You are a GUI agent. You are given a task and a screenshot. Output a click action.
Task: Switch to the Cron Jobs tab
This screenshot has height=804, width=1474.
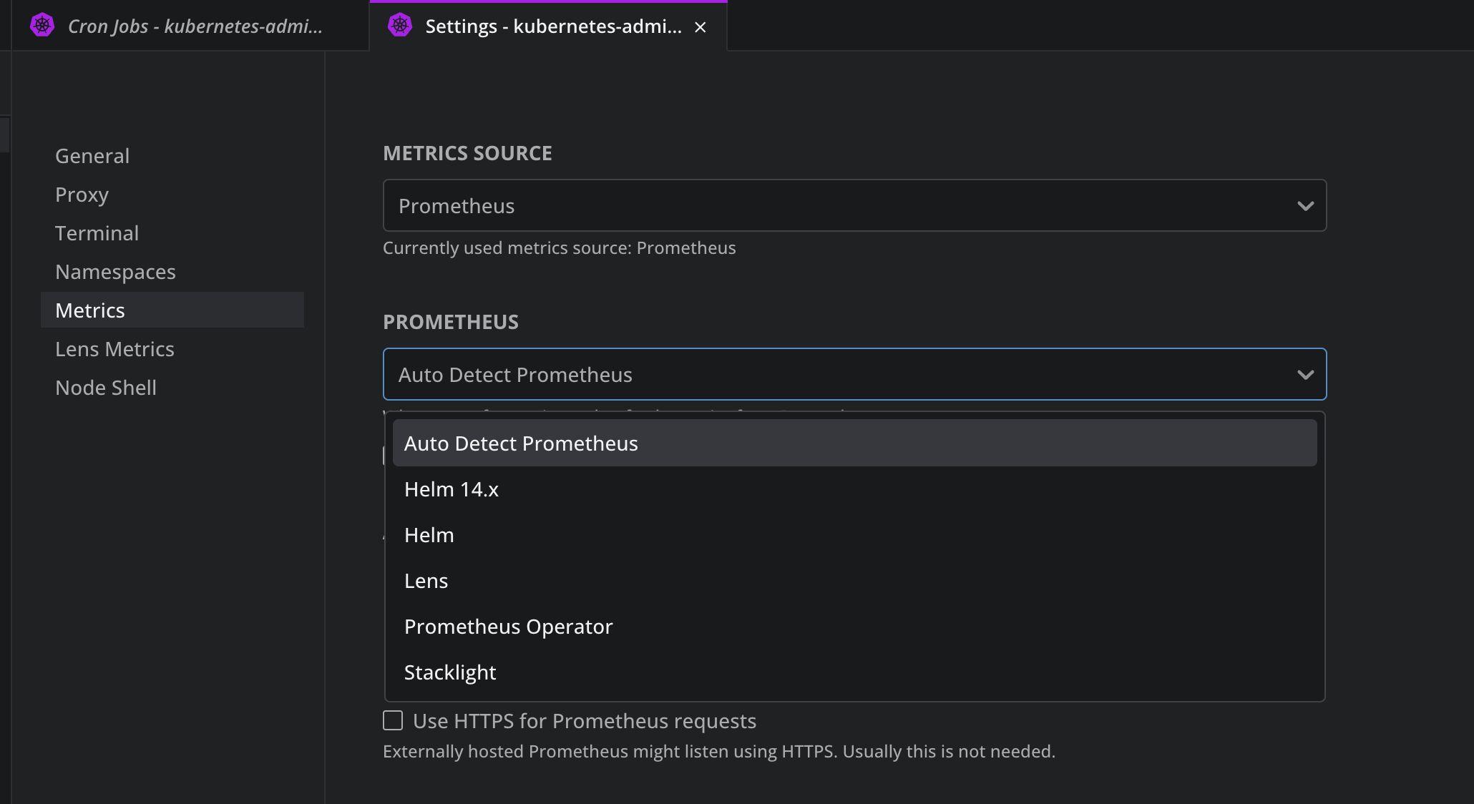pyautogui.click(x=190, y=26)
